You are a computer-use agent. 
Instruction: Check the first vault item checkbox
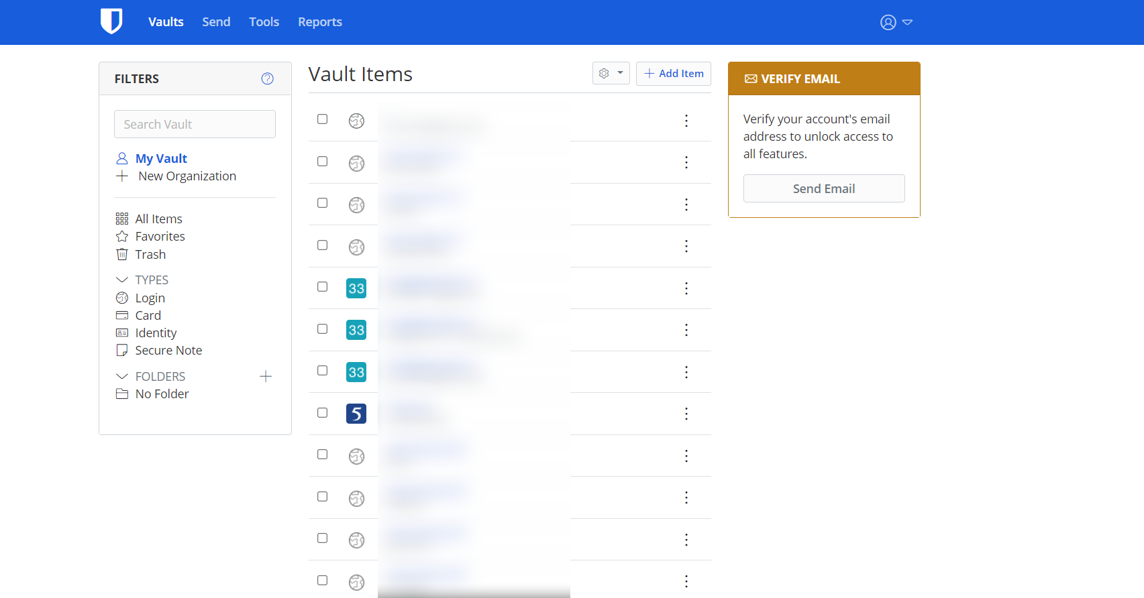323,119
